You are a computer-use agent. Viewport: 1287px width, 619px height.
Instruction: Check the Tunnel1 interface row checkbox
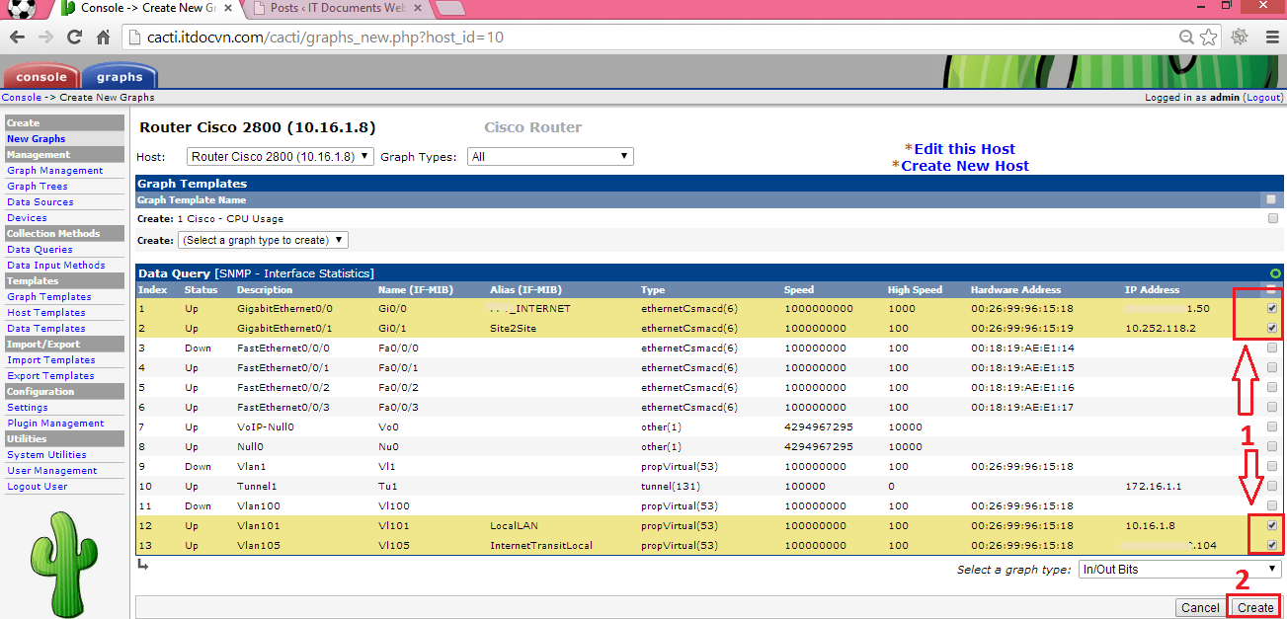tap(1272, 486)
